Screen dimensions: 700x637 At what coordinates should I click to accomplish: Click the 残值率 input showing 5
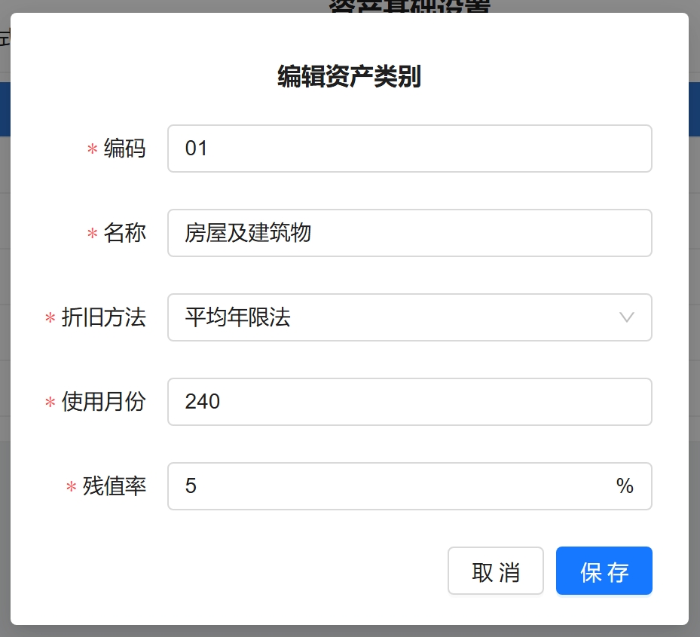tap(392, 486)
